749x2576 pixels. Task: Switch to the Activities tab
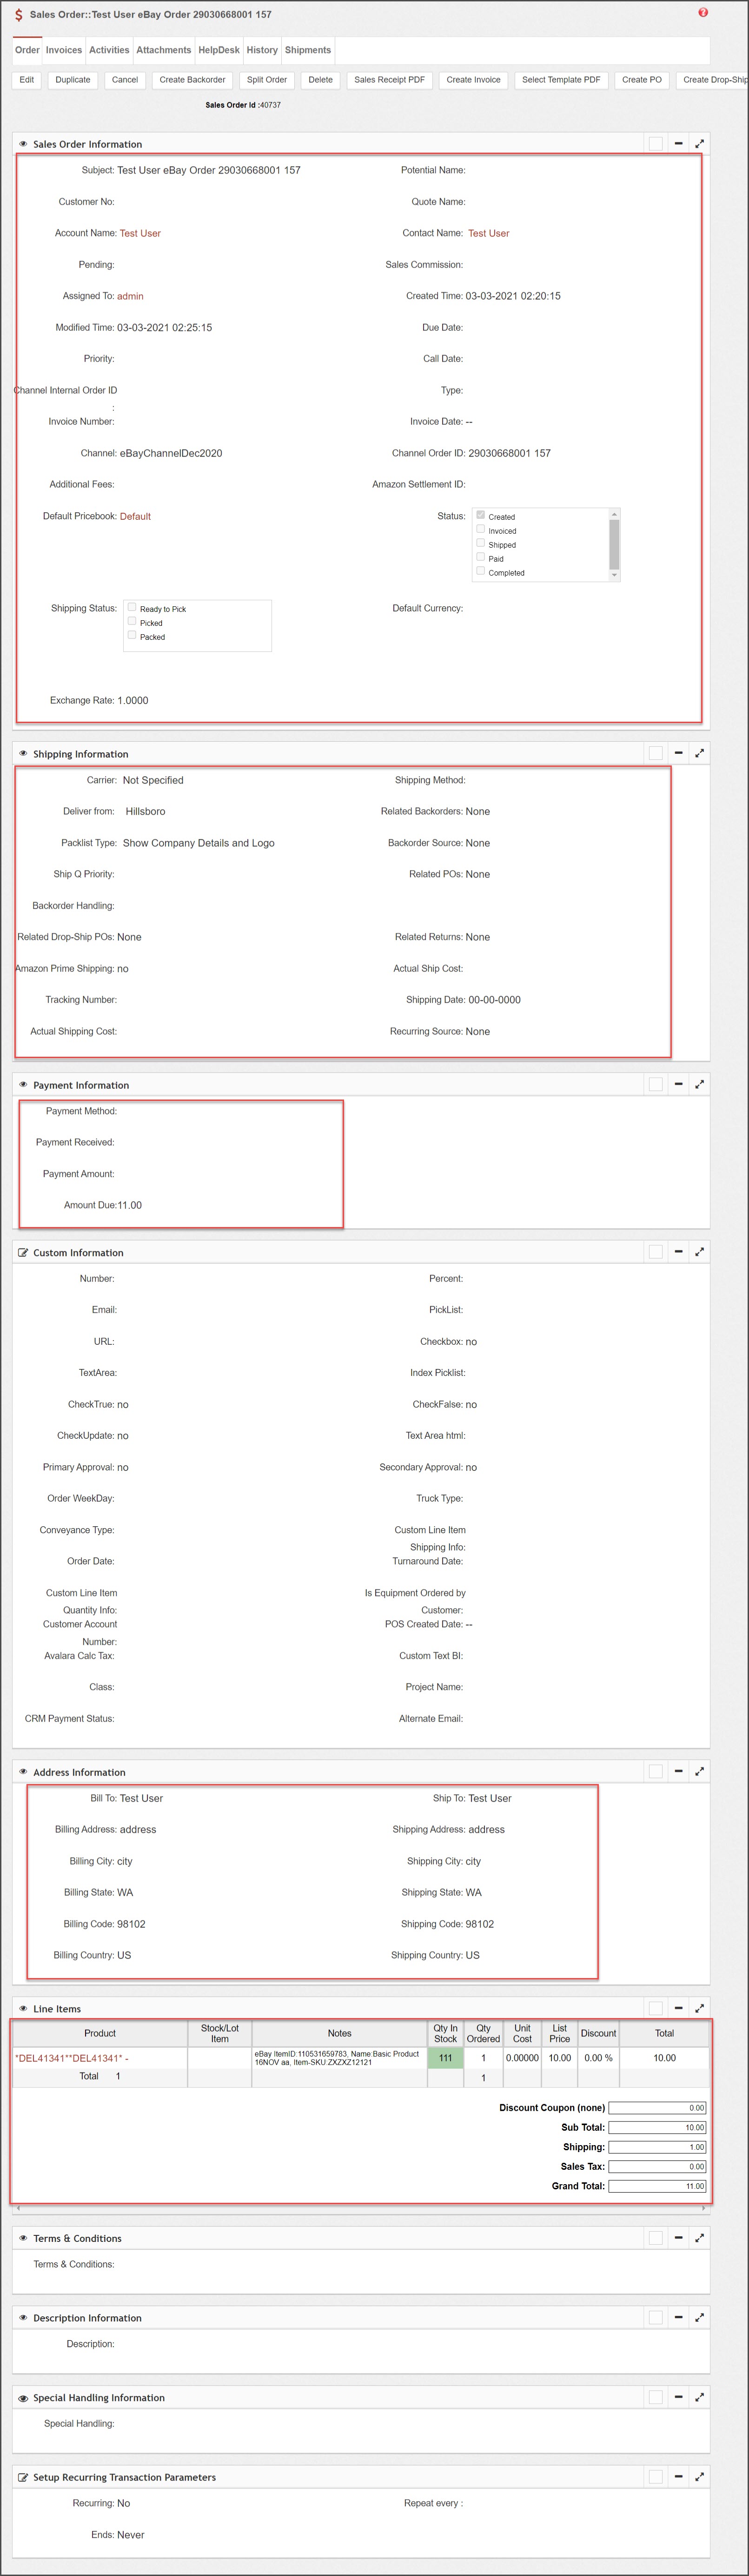109,50
